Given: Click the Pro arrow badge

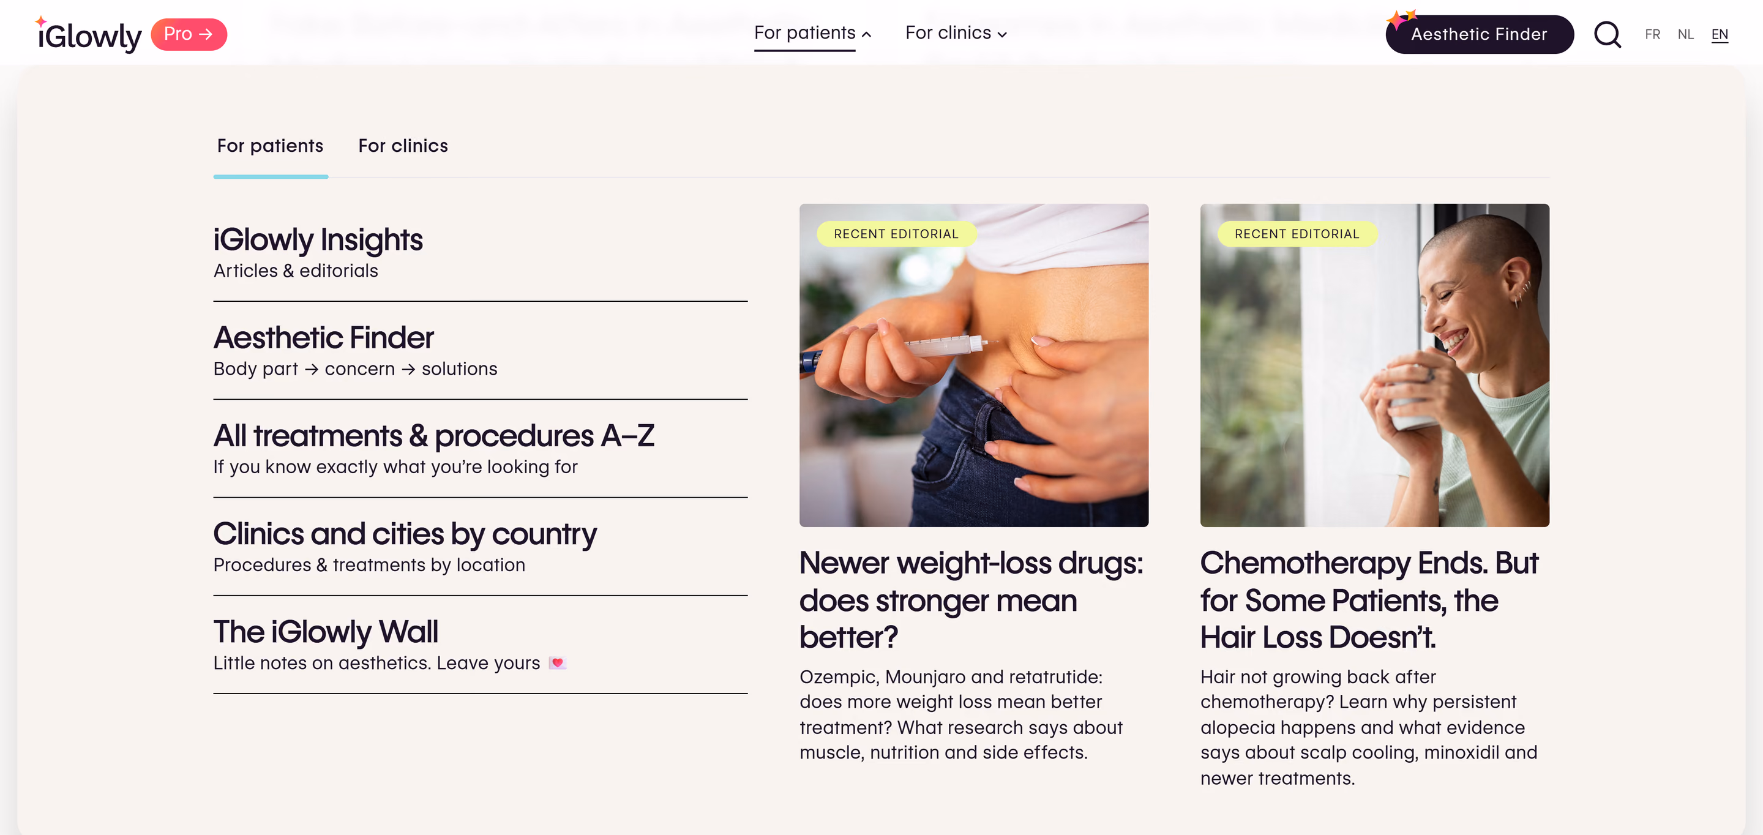Looking at the screenshot, I should pyautogui.click(x=189, y=34).
